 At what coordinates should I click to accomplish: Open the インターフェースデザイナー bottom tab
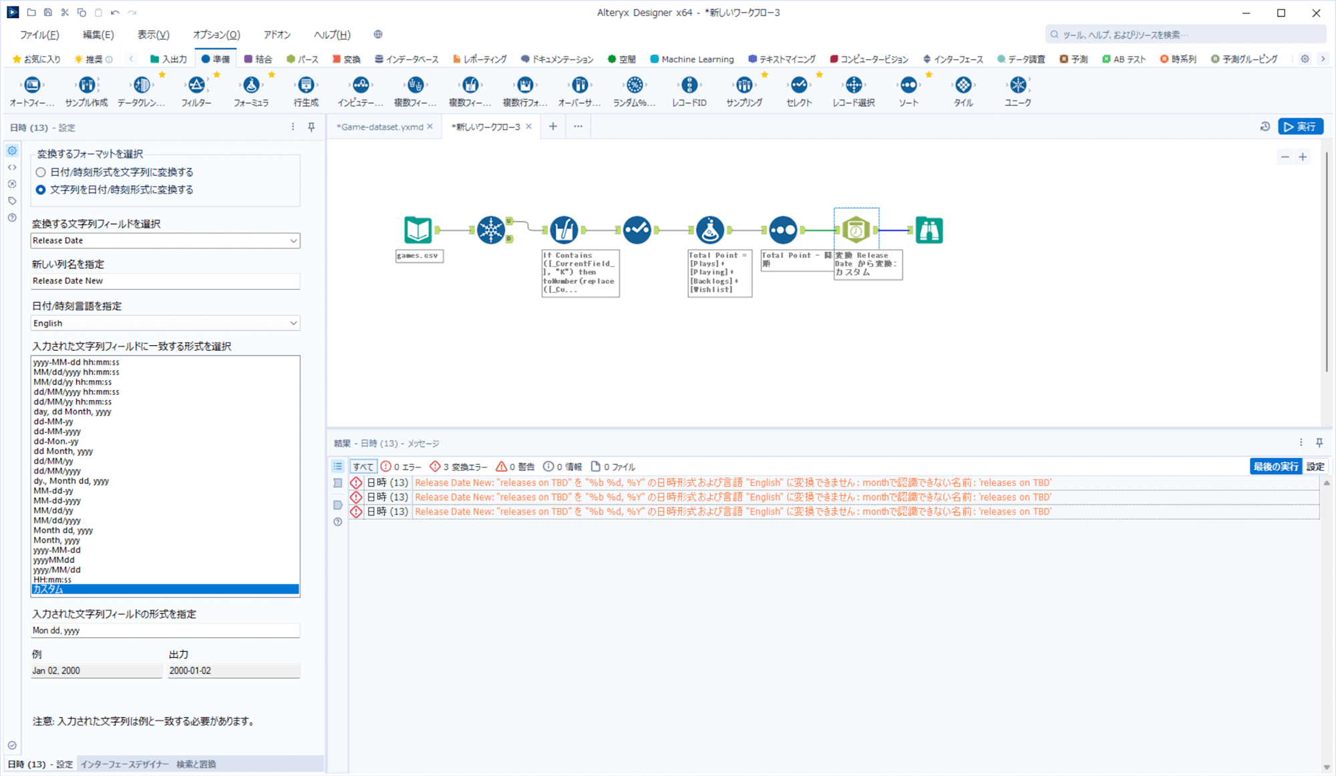125,764
